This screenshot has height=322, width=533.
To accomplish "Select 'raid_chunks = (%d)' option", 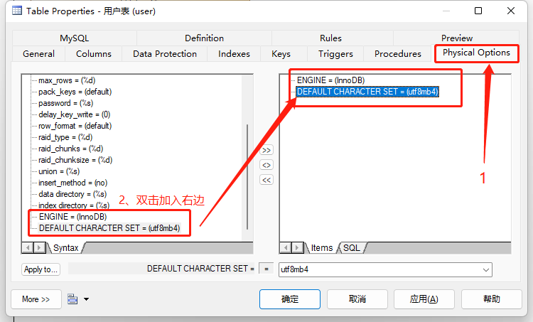I will pyautogui.click(x=70, y=149).
